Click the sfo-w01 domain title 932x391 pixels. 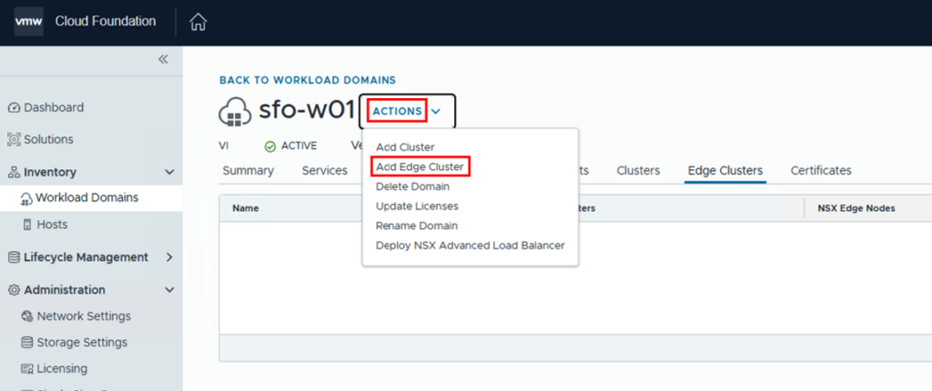coord(307,111)
